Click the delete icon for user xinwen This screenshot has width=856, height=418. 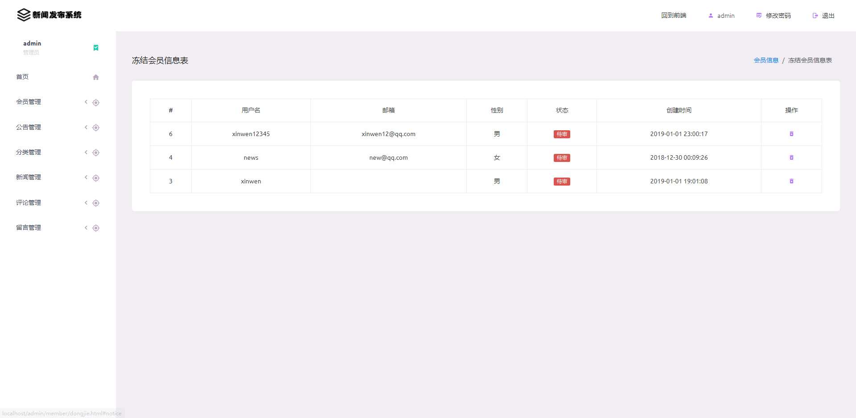[791, 181]
